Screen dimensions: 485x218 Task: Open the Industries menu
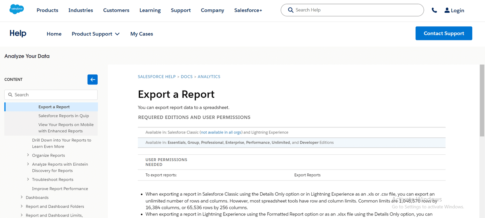[x=81, y=10]
